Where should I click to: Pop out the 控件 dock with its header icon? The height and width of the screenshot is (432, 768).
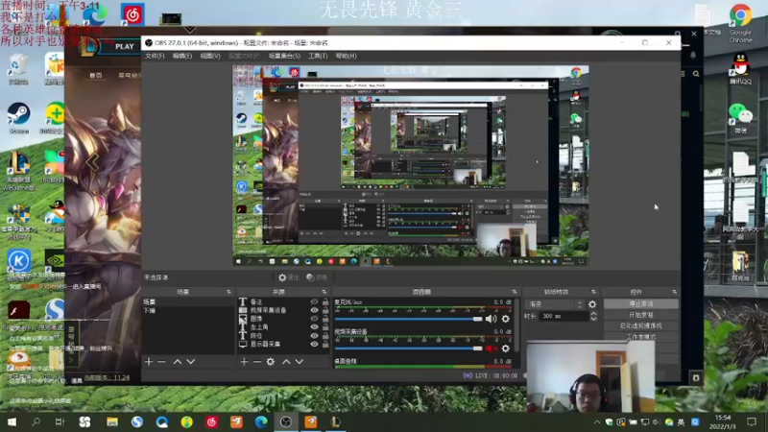tap(675, 292)
